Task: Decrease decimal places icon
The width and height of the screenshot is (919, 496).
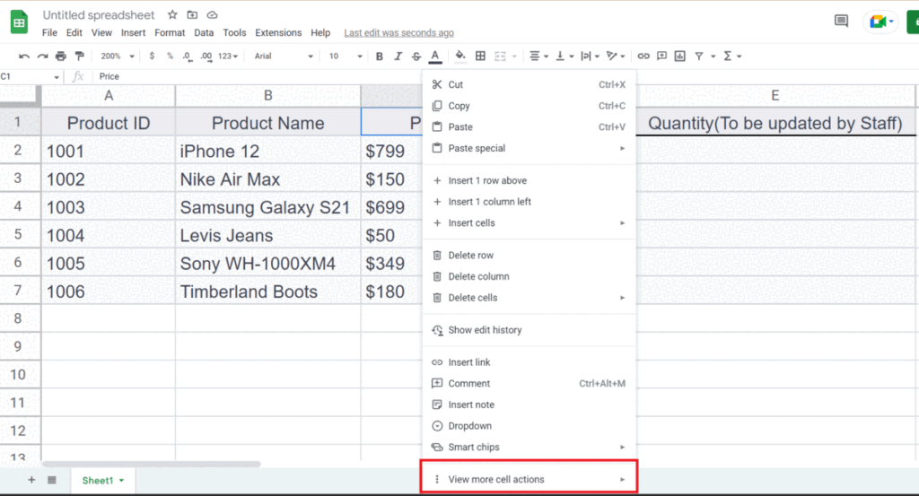Action: [187, 57]
